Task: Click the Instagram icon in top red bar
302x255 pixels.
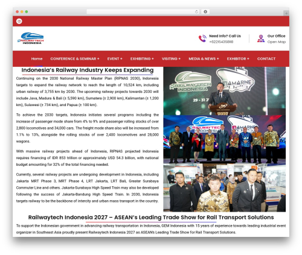Action: point(19,21)
